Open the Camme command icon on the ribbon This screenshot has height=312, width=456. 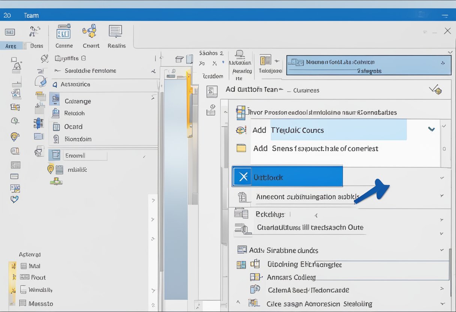[x=64, y=32]
